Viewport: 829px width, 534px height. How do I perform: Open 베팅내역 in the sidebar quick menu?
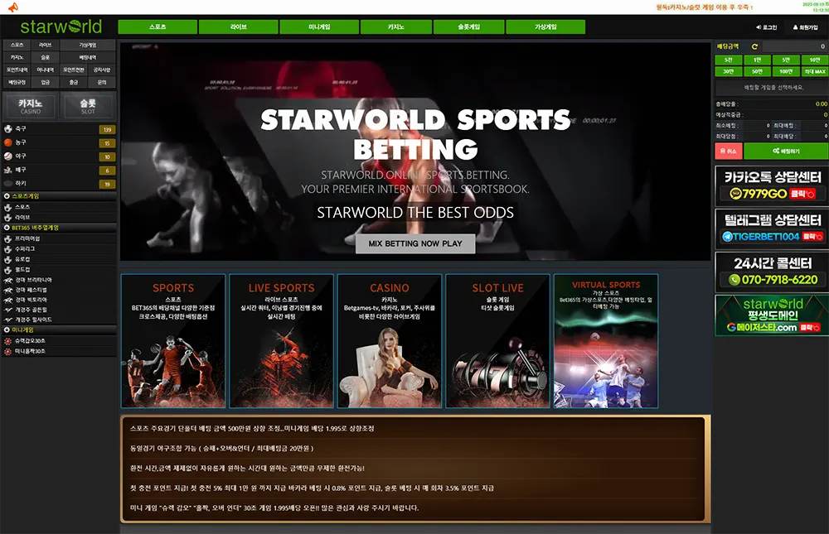coord(88,58)
